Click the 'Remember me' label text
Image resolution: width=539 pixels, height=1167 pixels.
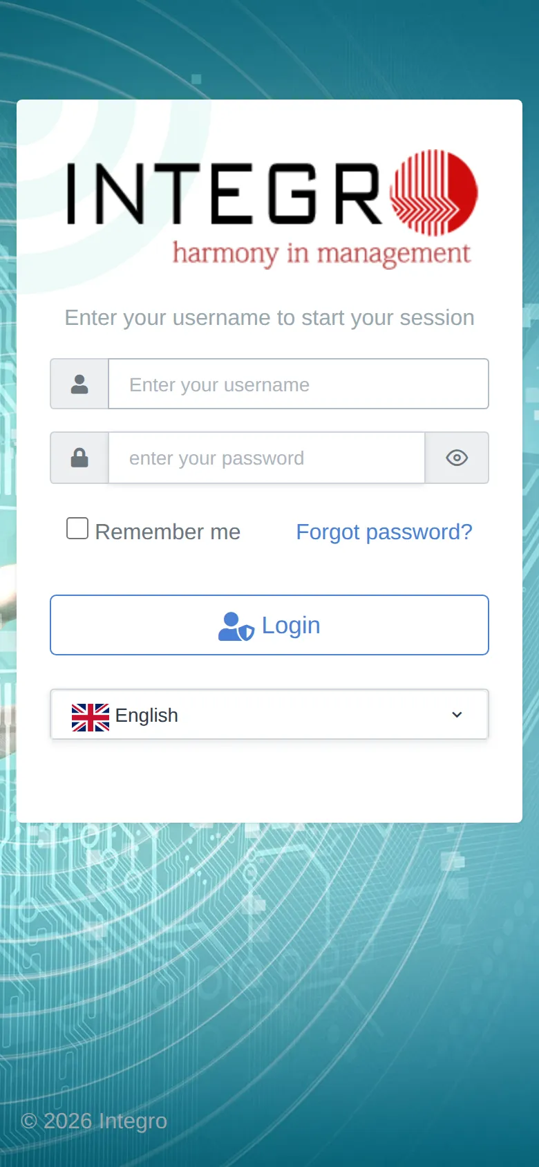[168, 532]
